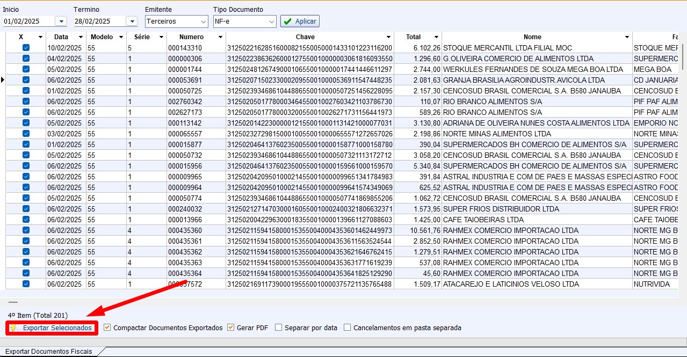Enable Separar por data checkbox
687x357 pixels.
(x=278, y=327)
